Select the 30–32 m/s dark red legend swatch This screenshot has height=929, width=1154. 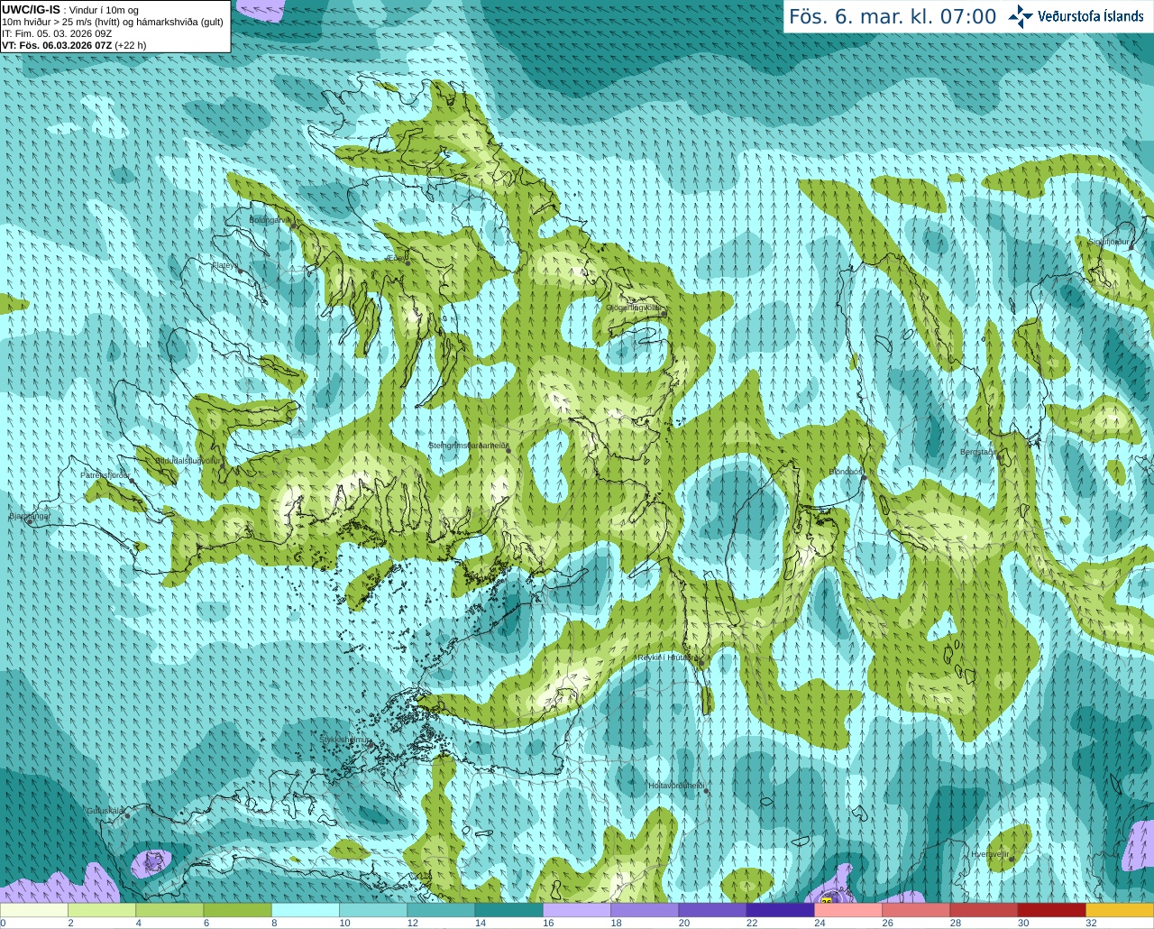click(1051, 910)
